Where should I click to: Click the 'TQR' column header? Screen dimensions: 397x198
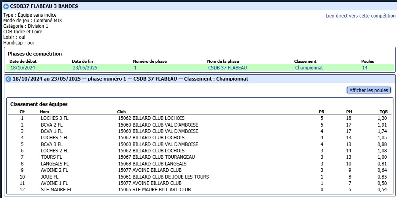(384, 111)
